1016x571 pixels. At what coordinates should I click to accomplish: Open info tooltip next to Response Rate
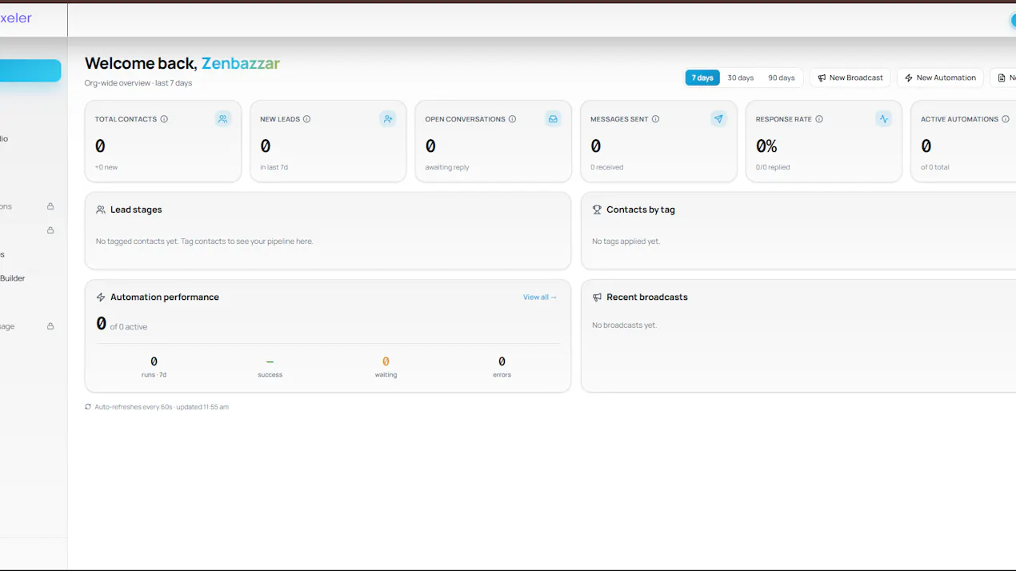(x=818, y=119)
